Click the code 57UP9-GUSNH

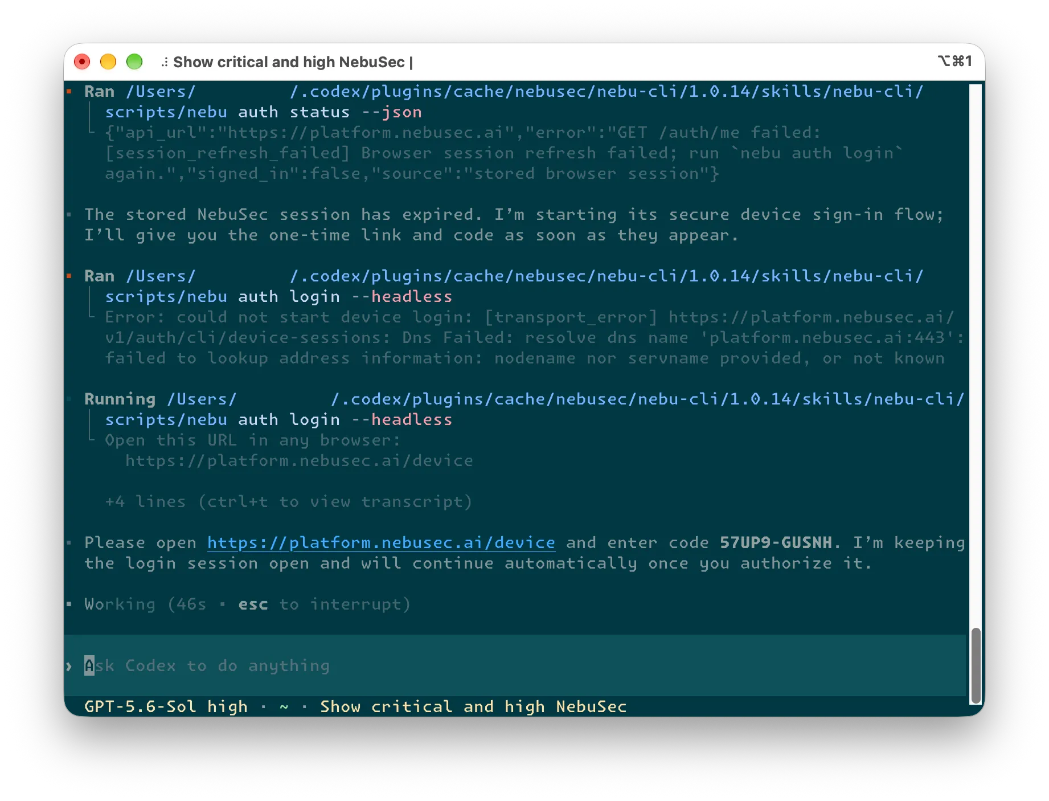tap(776, 543)
